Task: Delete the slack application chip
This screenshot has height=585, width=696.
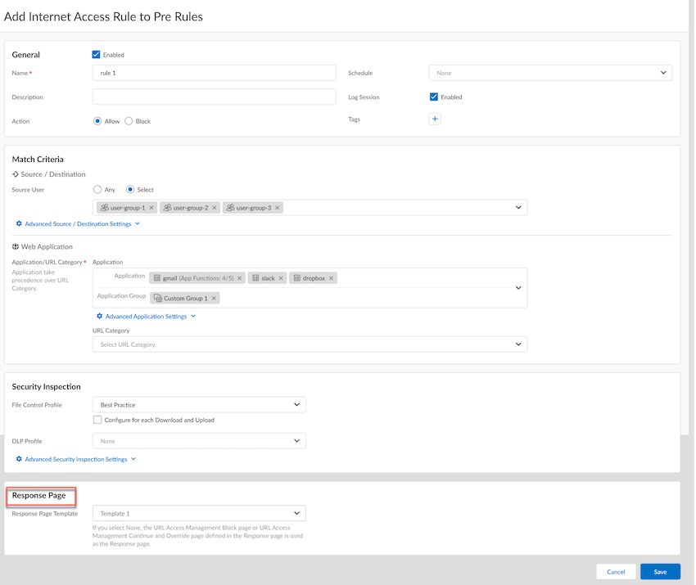Action: point(281,278)
